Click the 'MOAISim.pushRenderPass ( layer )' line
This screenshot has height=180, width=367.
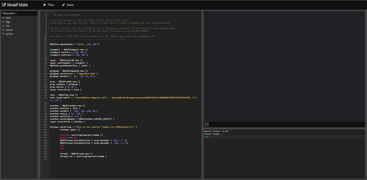pyautogui.click(x=70, y=66)
